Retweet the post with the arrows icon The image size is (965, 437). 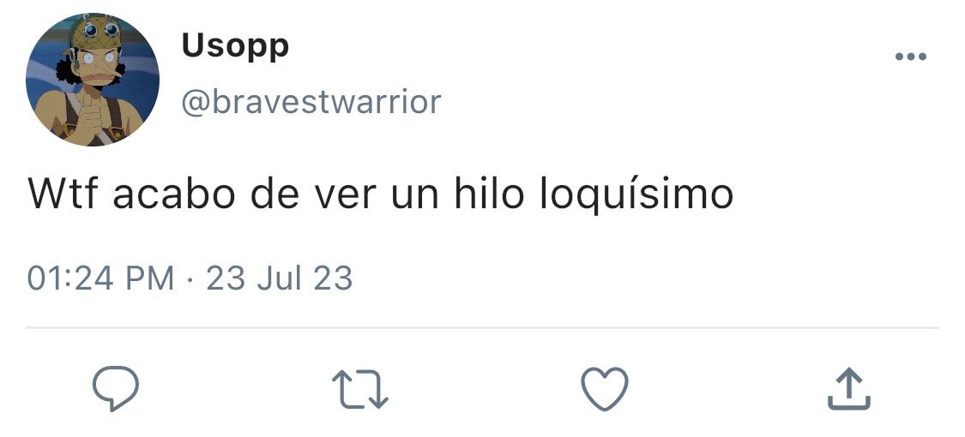(360, 390)
